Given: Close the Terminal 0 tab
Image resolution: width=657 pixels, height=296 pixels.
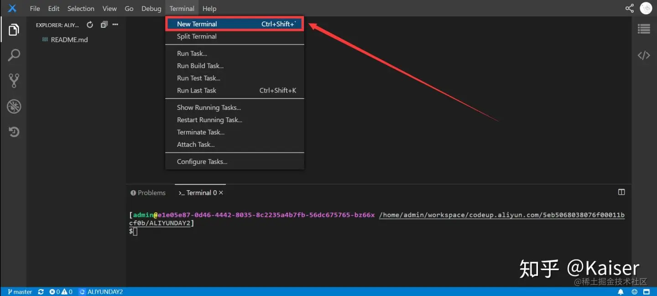Looking at the screenshot, I should pyautogui.click(x=221, y=193).
